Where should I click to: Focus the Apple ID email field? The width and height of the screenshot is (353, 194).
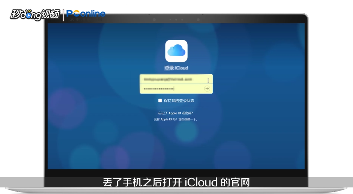176,79
